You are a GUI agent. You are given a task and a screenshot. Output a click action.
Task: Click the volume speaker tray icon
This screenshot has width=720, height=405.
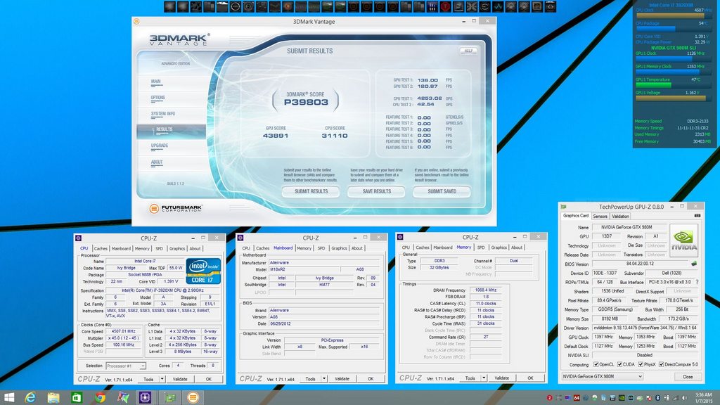click(684, 398)
